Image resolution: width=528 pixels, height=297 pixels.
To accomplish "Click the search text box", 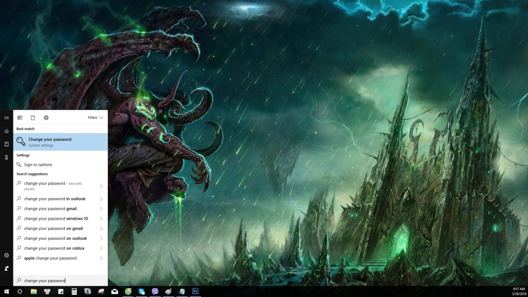I will pos(60,280).
